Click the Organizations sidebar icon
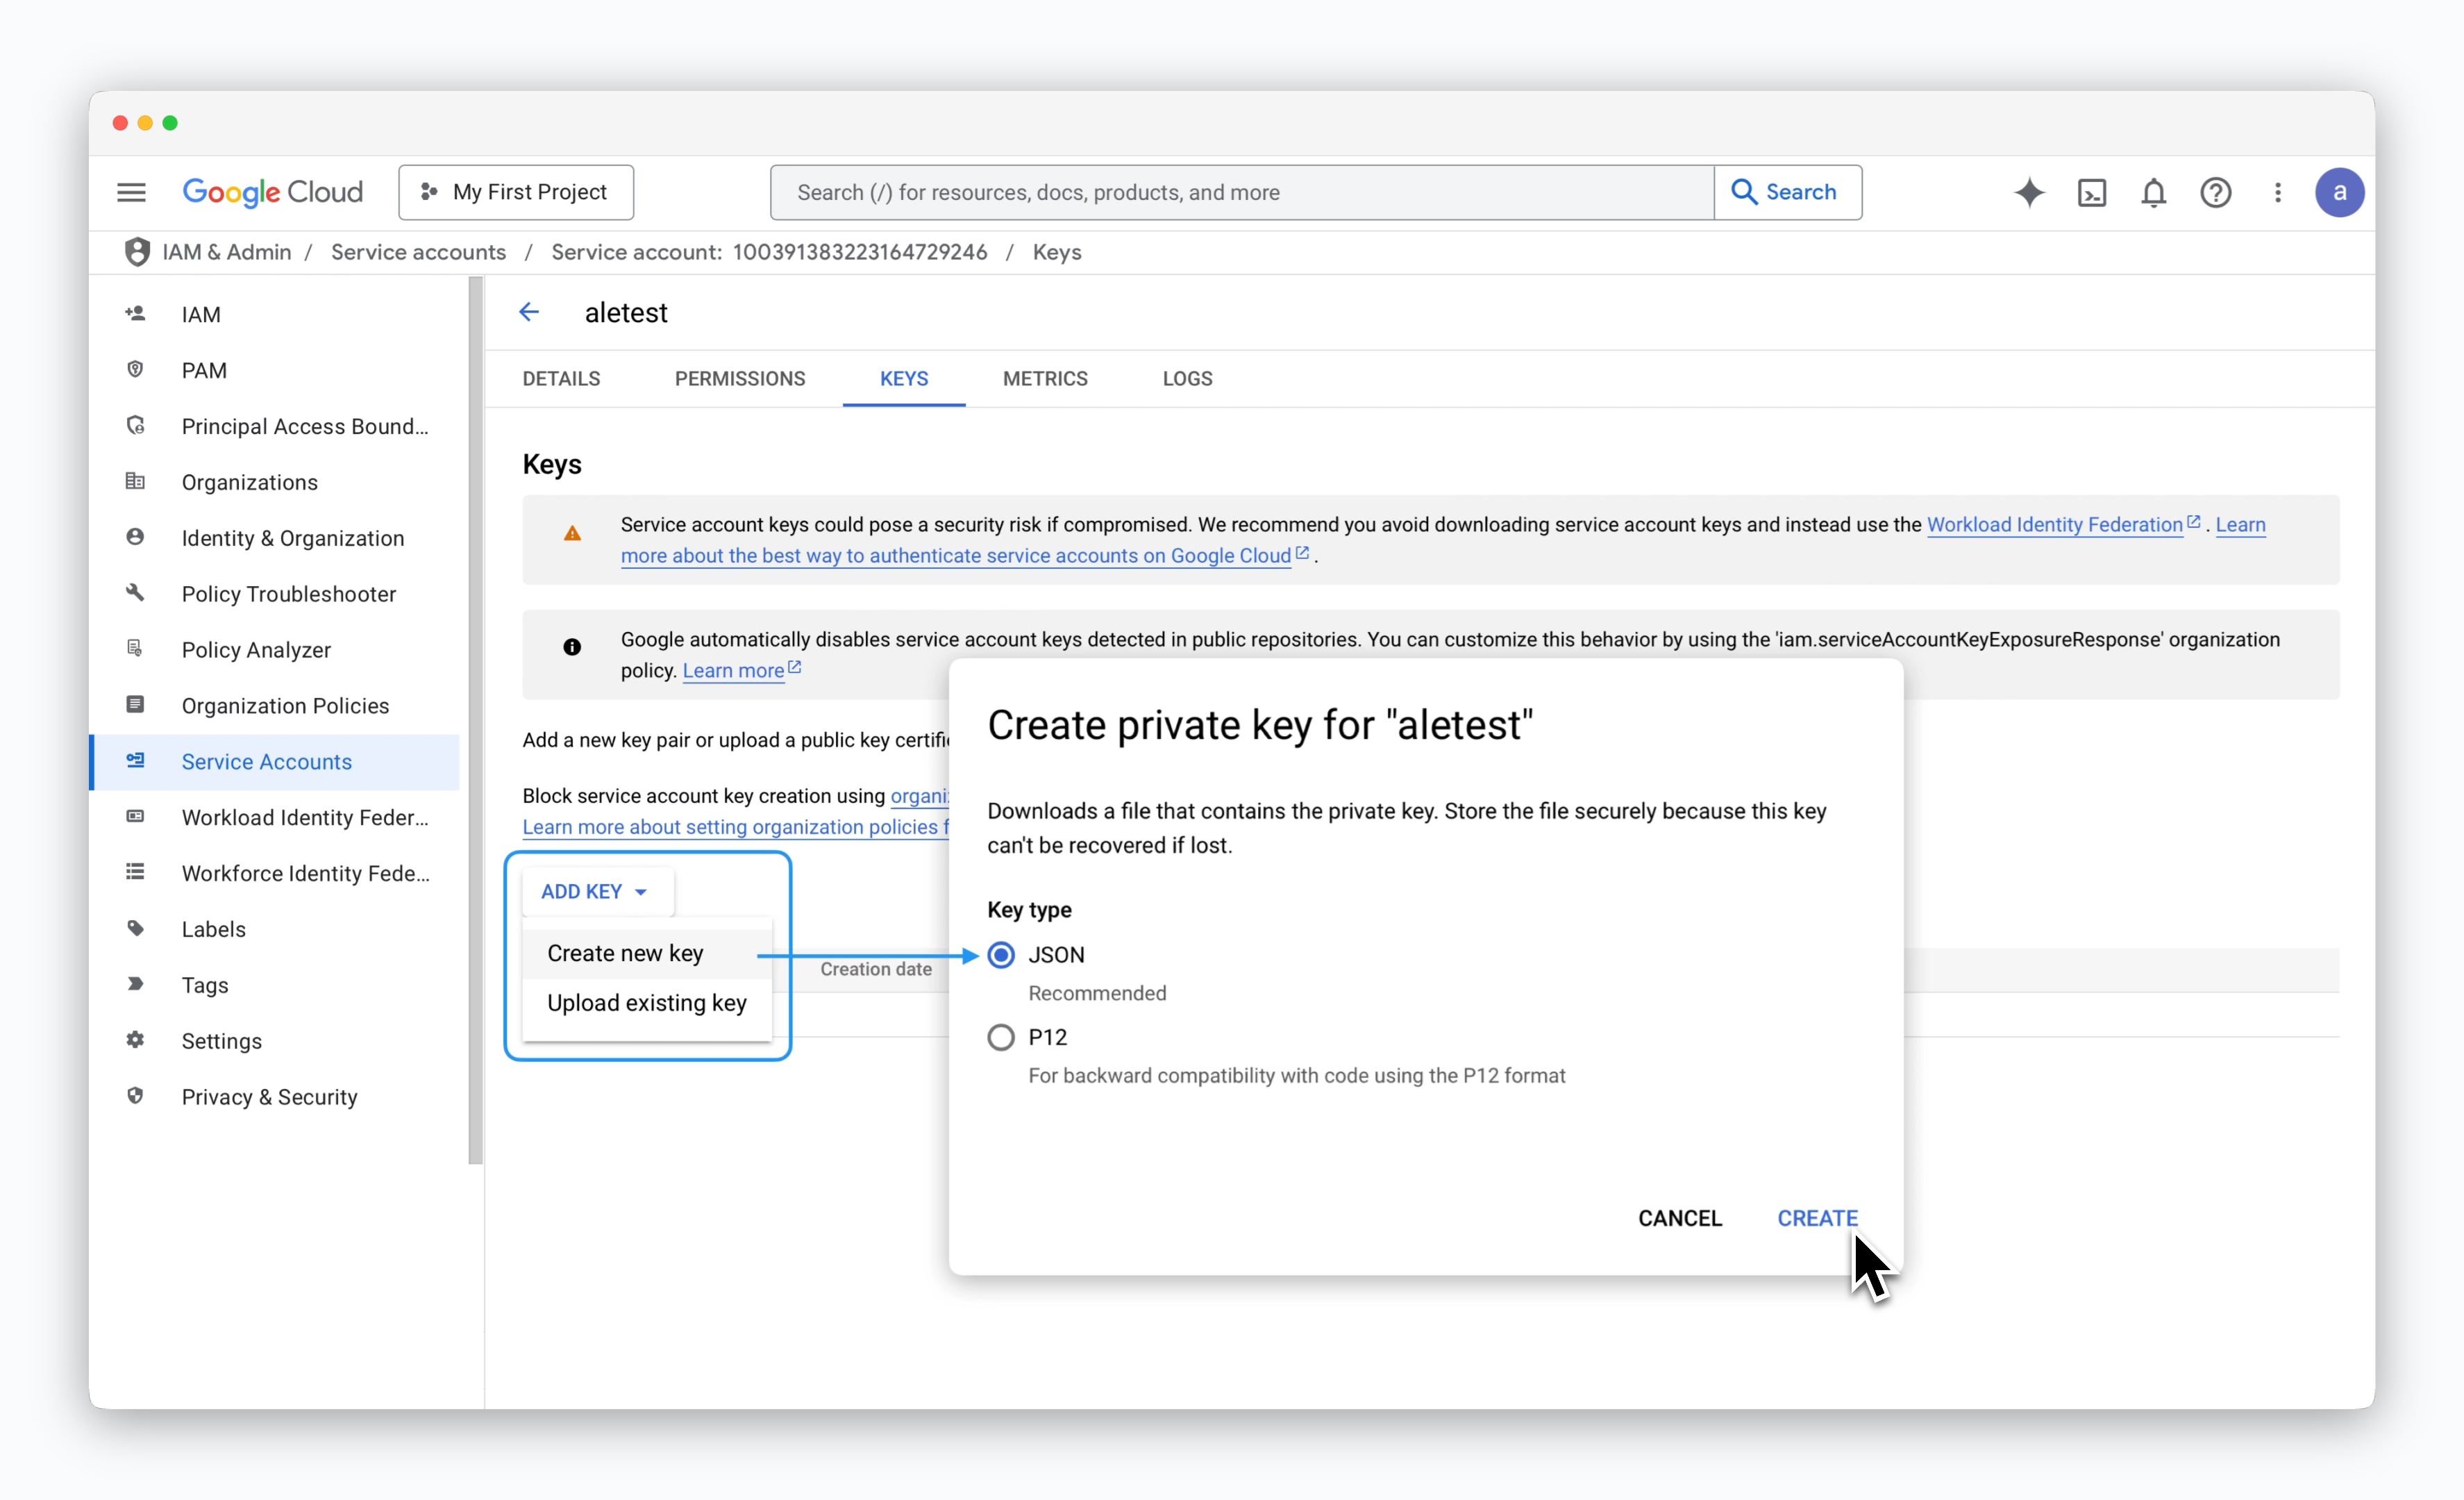Screen dimensions: 2464x1500 coord(135,482)
